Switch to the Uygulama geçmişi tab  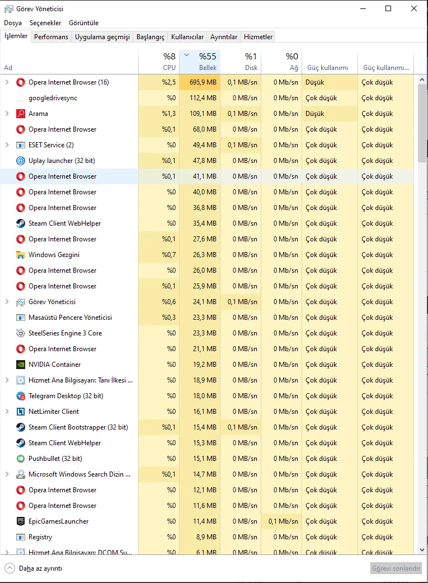[x=102, y=37]
